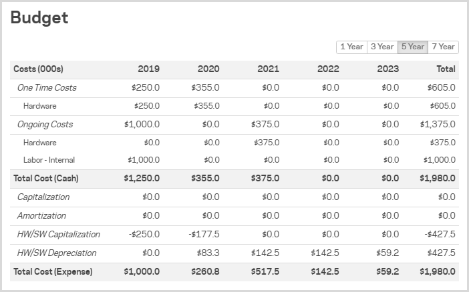Click the HW/SW Capitalization row label

[x=58, y=234]
